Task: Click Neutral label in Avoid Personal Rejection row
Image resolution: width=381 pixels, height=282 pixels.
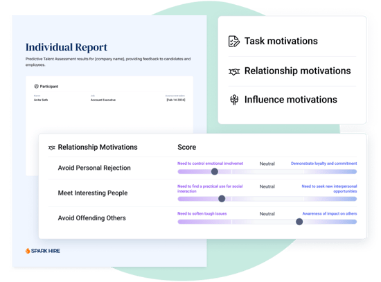Action: (x=267, y=164)
